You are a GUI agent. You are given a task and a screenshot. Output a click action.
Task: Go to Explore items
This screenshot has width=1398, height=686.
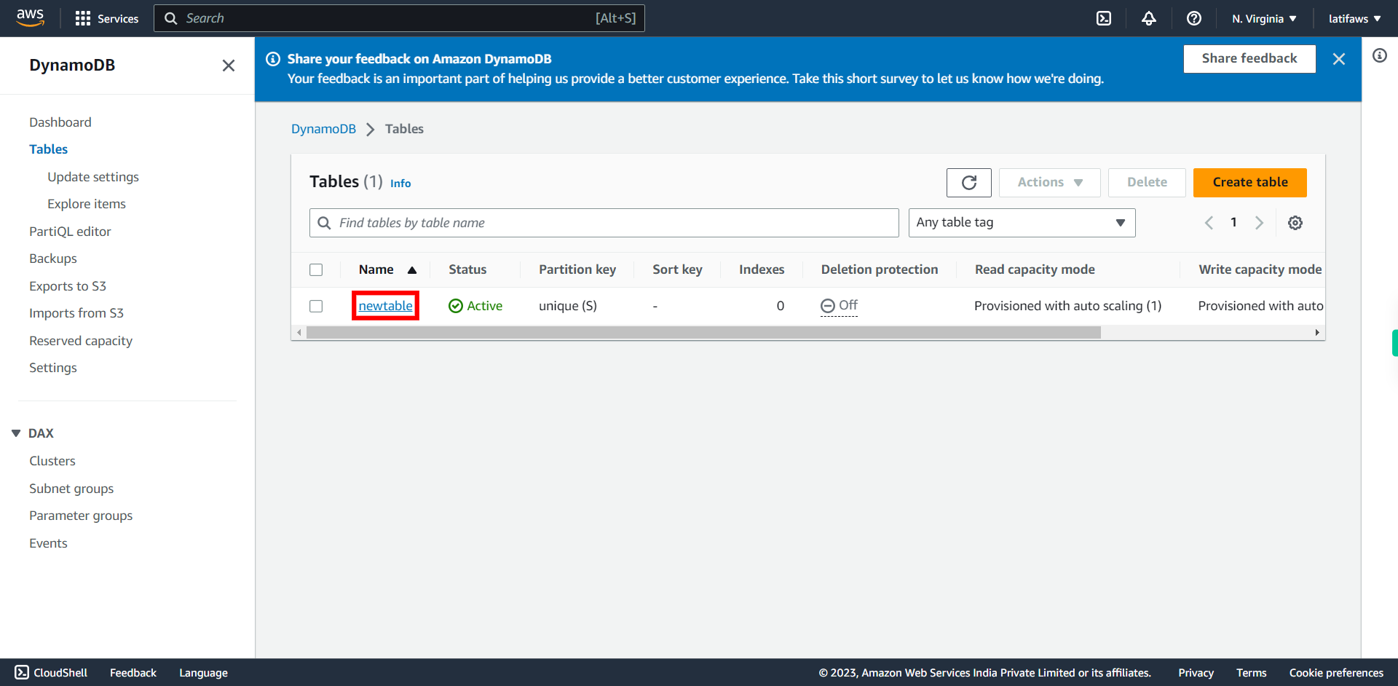pos(87,204)
